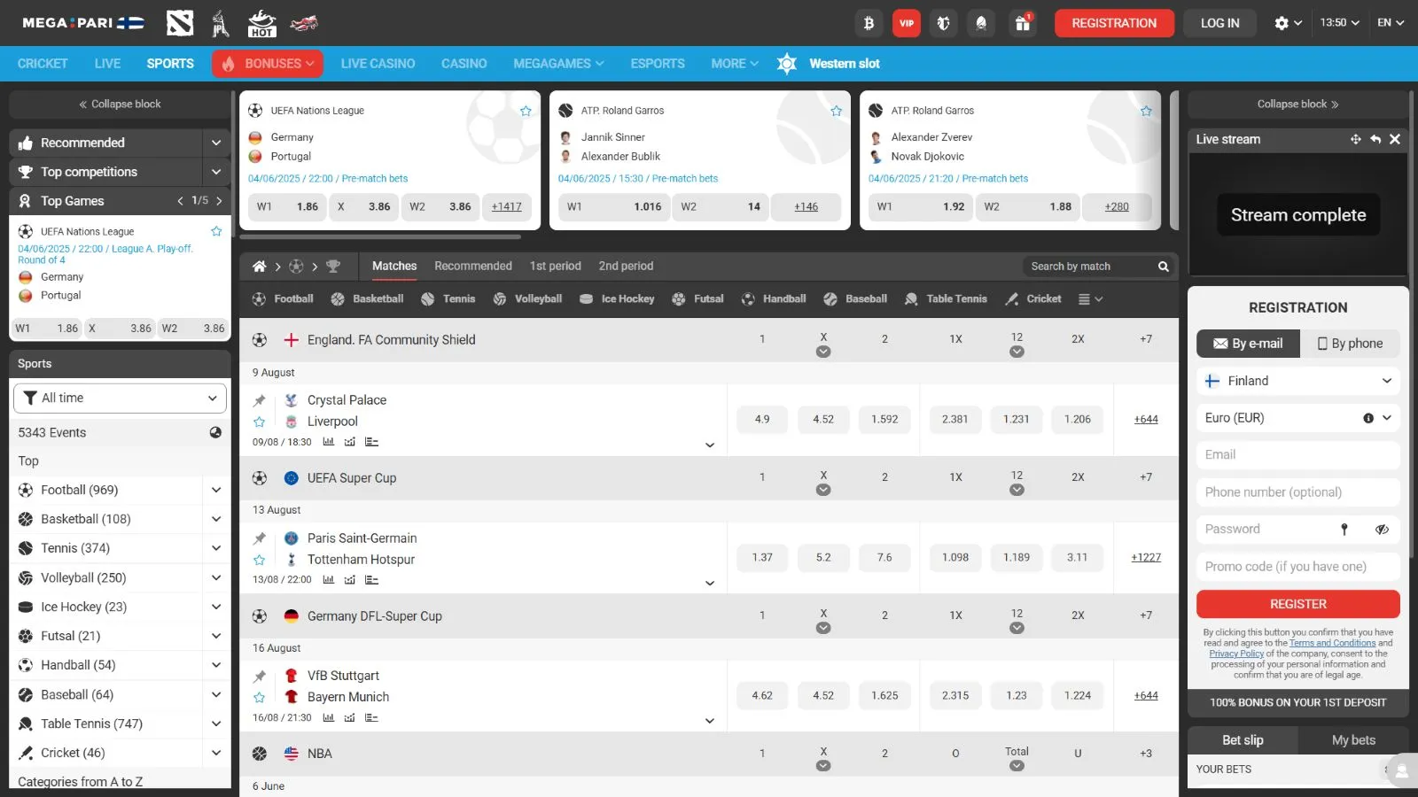Click the Bitcoin payment icon in header
Screen dimensions: 1418x797
pos(869,23)
